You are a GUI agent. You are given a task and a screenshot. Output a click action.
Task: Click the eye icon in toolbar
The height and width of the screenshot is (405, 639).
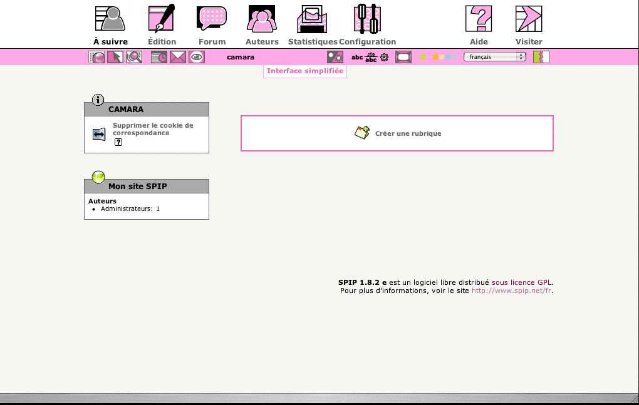[197, 57]
